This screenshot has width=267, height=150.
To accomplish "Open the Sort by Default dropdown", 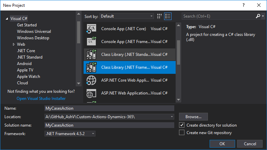I will pos(127,16).
